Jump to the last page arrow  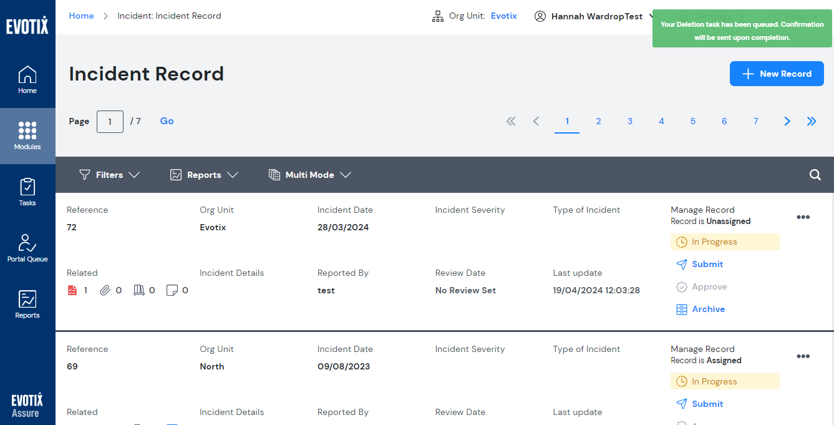point(812,121)
